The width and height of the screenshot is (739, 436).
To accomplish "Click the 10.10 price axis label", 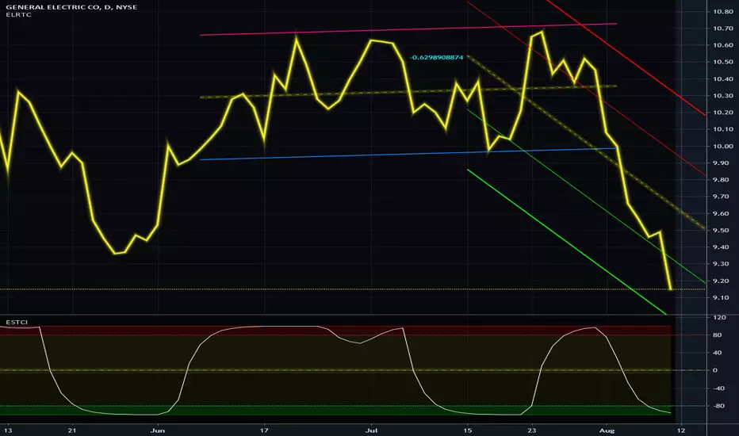I will 722,129.
